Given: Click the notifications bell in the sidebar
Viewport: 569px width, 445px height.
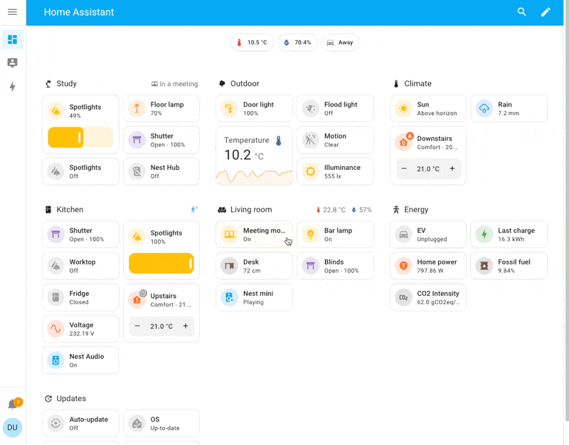Looking at the screenshot, I should coord(12,403).
